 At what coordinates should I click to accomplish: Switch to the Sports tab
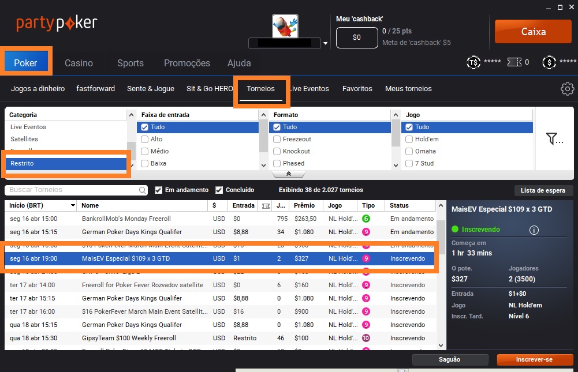click(x=130, y=63)
